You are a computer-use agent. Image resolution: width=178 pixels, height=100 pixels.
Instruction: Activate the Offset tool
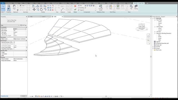pyautogui.click(x=38, y=6)
